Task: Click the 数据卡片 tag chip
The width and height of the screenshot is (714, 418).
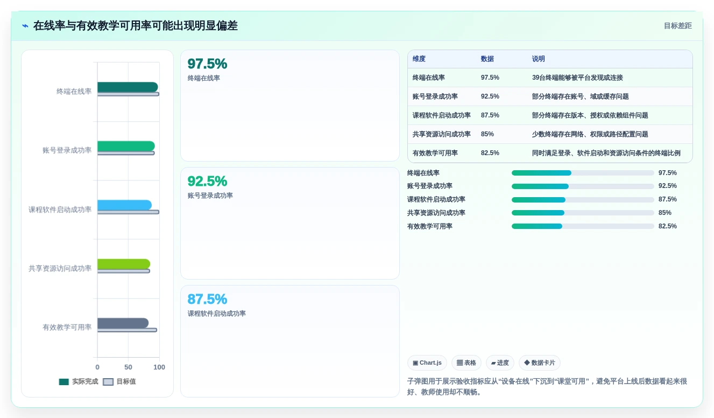Action: (x=540, y=363)
